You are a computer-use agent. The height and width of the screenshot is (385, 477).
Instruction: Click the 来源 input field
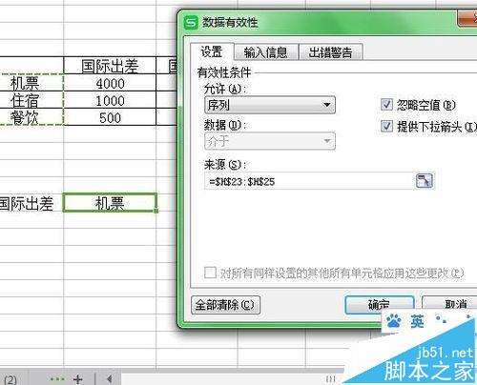tap(309, 181)
